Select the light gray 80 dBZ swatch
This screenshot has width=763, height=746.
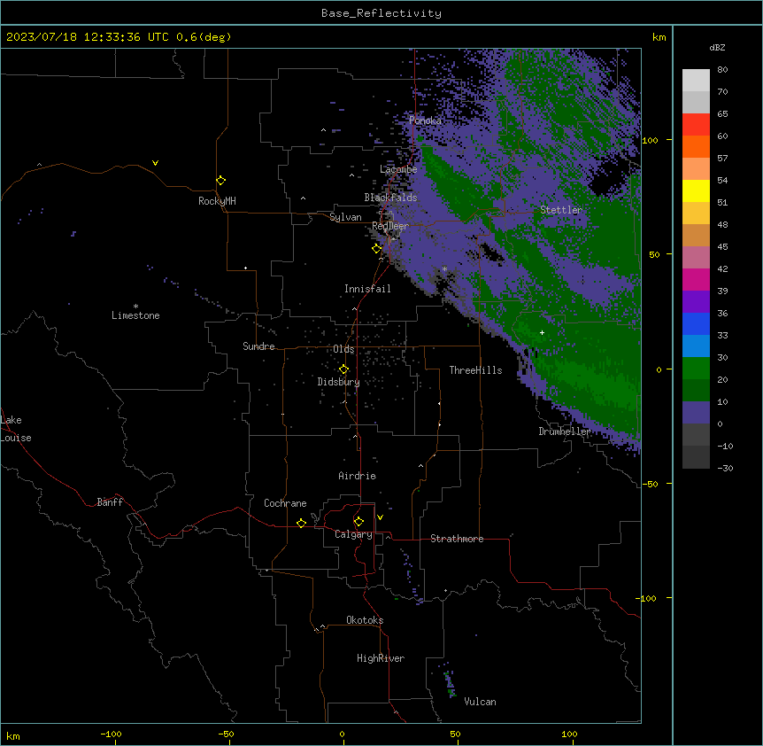tap(696, 81)
